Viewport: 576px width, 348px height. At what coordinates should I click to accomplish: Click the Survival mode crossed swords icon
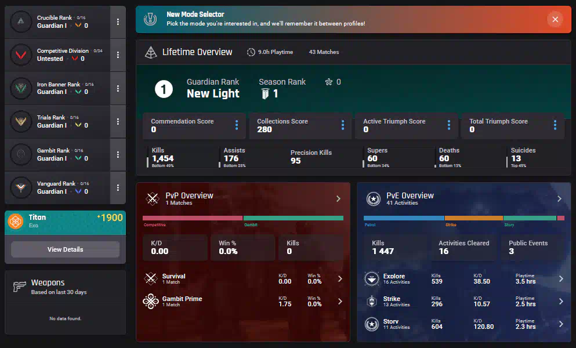(x=151, y=278)
